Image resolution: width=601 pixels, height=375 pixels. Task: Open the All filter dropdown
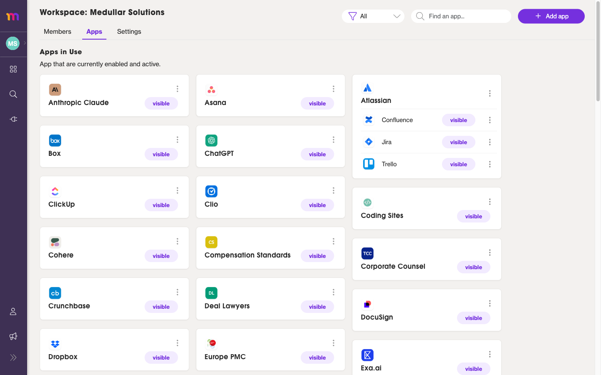pos(373,16)
